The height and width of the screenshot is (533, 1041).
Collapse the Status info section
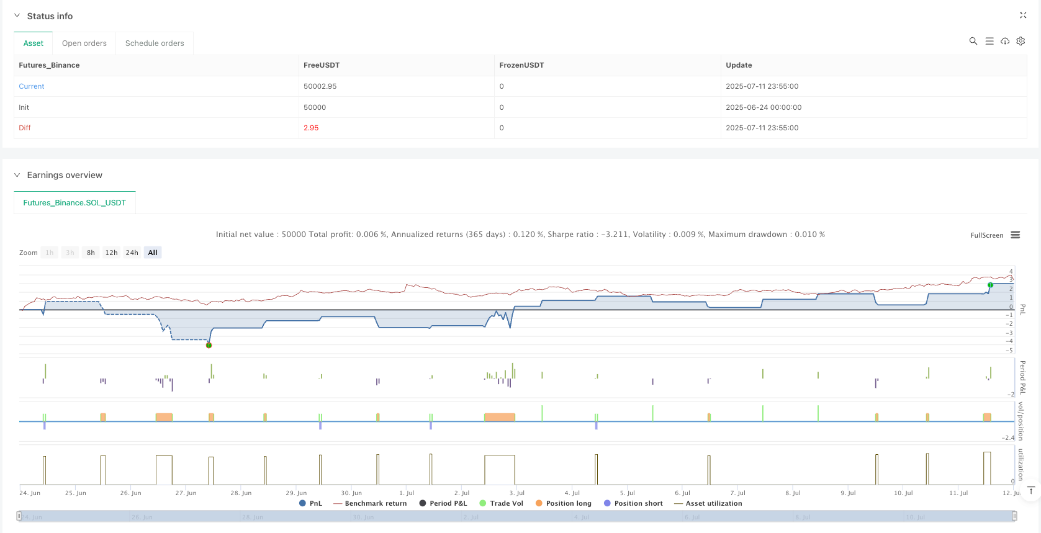coord(17,16)
